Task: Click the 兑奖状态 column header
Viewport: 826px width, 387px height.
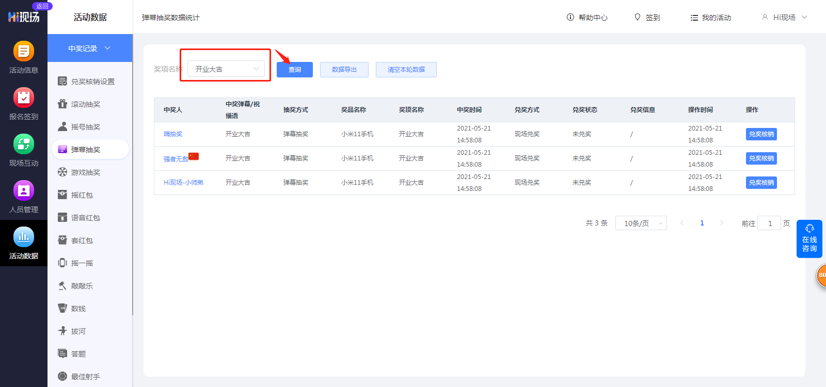Action: click(x=585, y=110)
